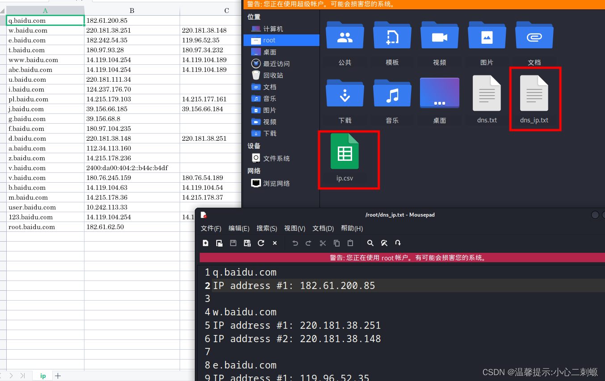605x381 pixels.
Task: Click cell with 2400:da00:404:2::b44c:b4df
Action: pos(132,168)
